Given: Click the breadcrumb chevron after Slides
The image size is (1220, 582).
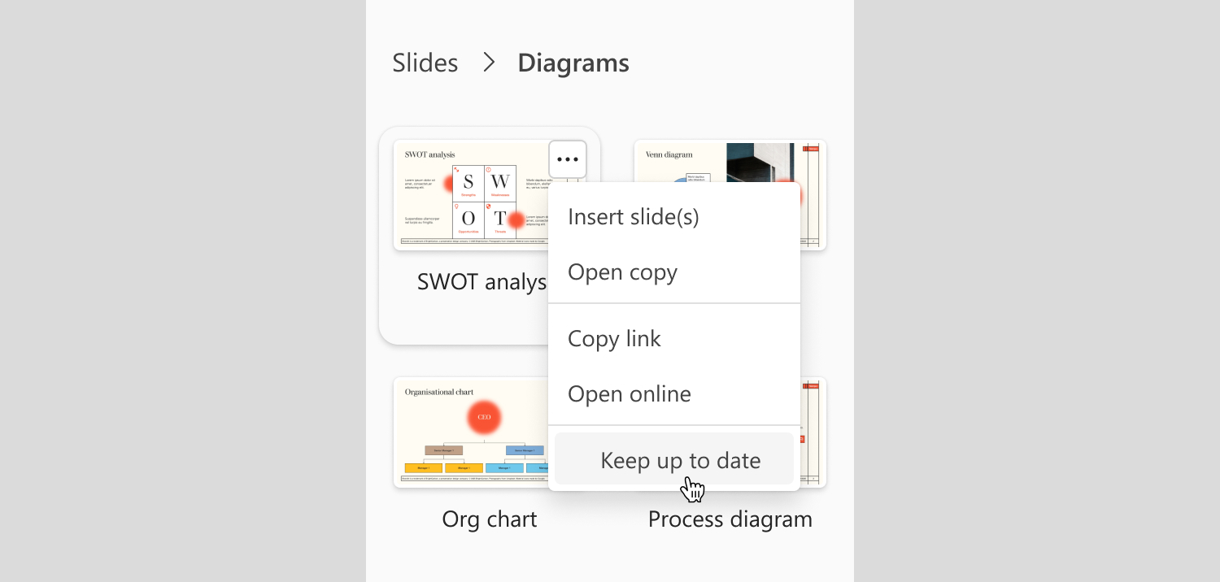Looking at the screenshot, I should pos(489,63).
